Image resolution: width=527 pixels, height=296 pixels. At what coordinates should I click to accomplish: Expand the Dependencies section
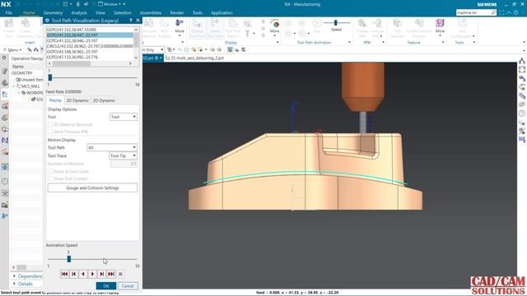coord(28,276)
